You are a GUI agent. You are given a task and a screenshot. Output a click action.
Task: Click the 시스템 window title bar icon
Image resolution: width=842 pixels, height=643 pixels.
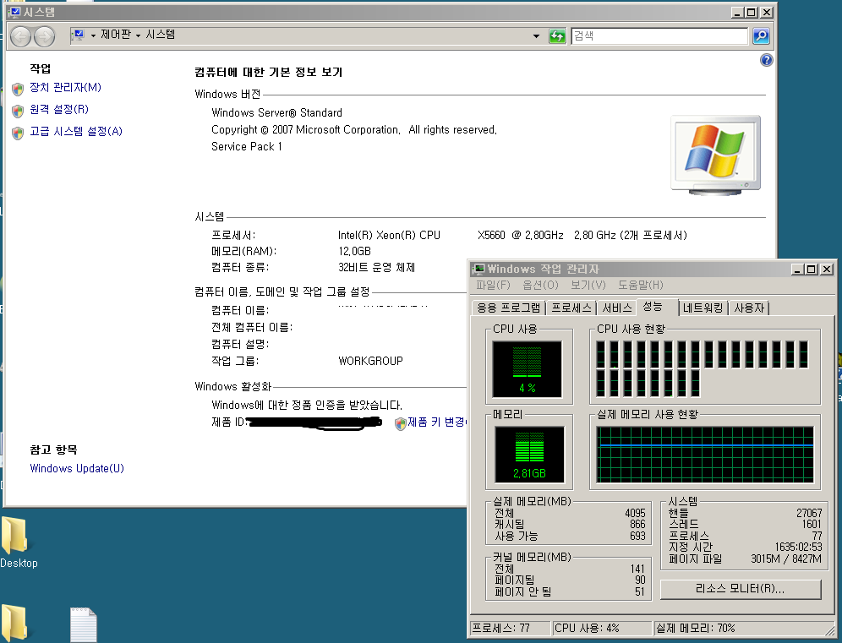pos(14,12)
